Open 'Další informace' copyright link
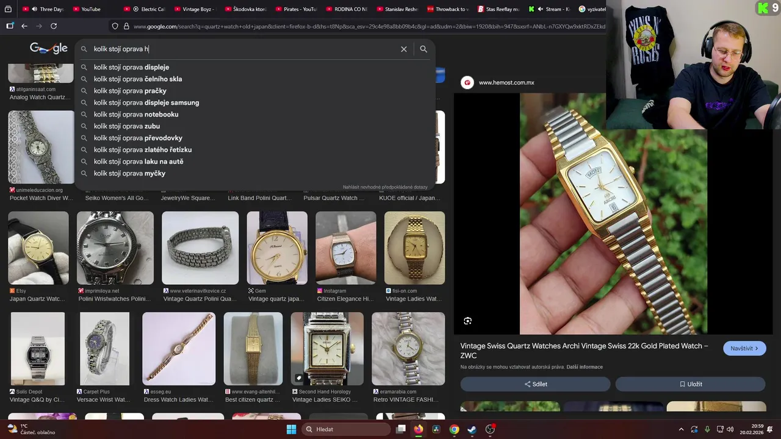The width and height of the screenshot is (781, 439). pyautogui.click(x=584, y=367)
